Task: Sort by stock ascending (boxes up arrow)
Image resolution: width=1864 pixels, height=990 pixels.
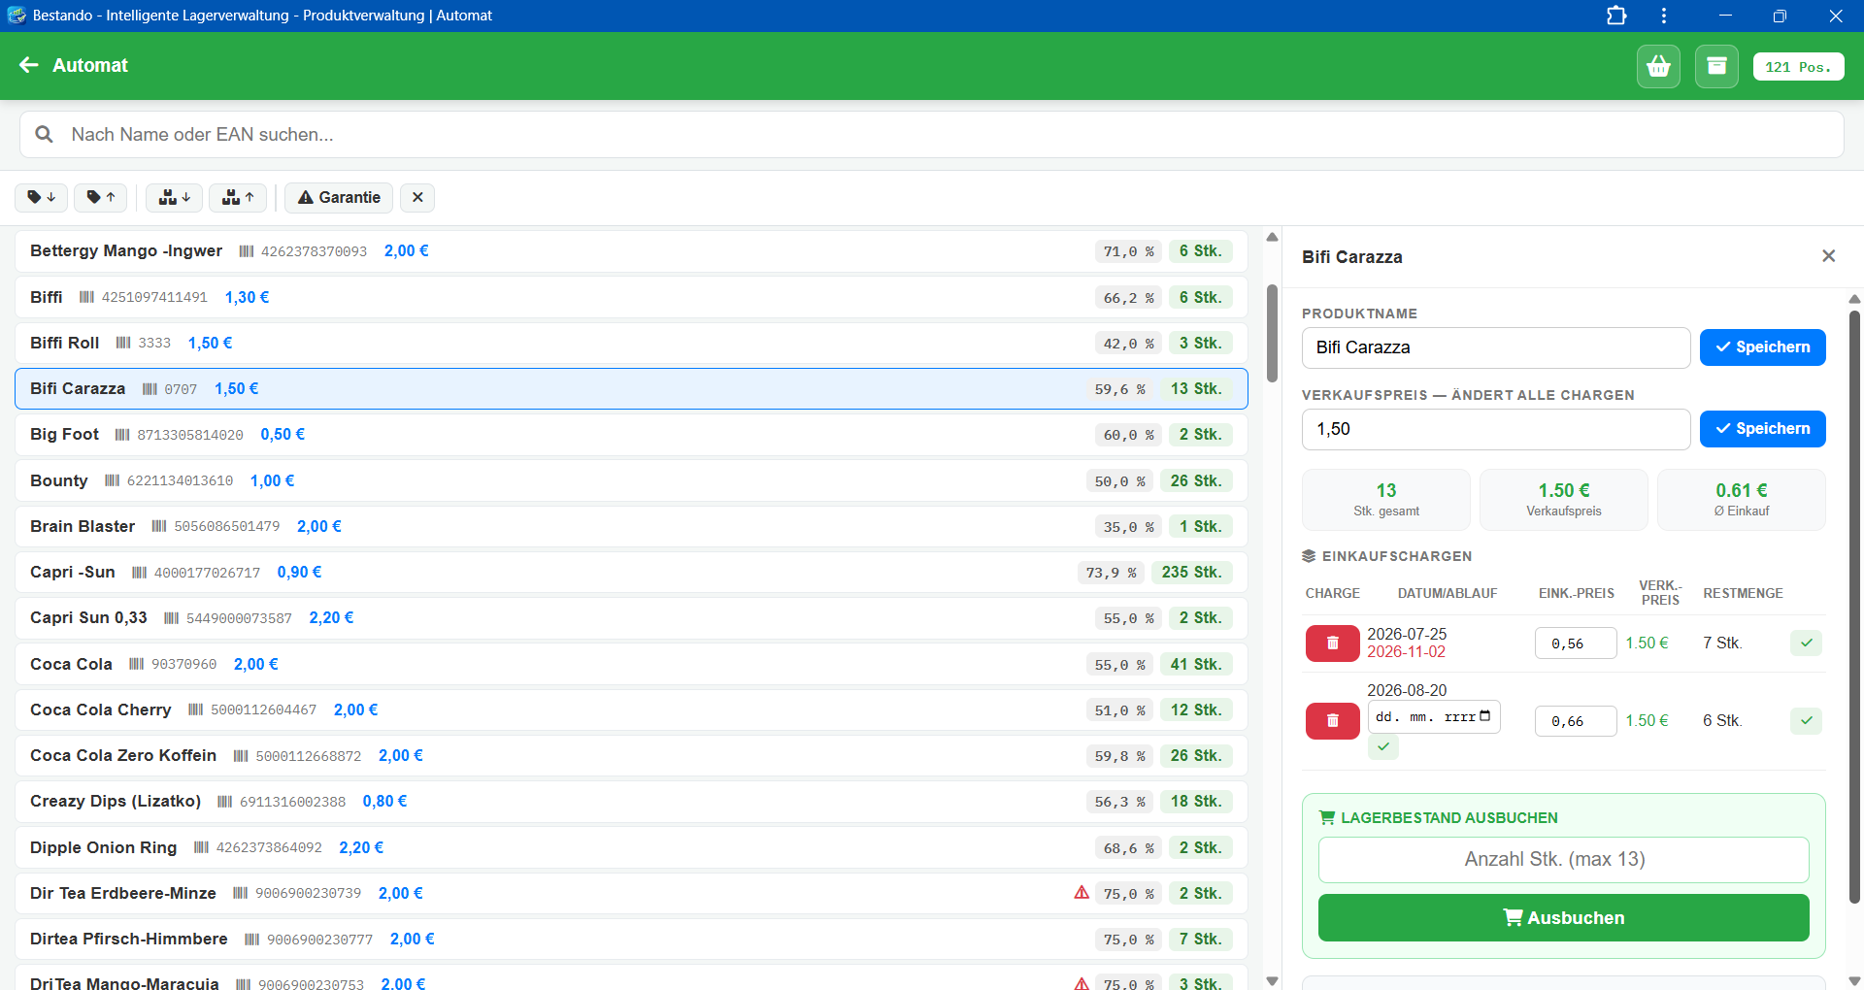Action: (238, 197)
